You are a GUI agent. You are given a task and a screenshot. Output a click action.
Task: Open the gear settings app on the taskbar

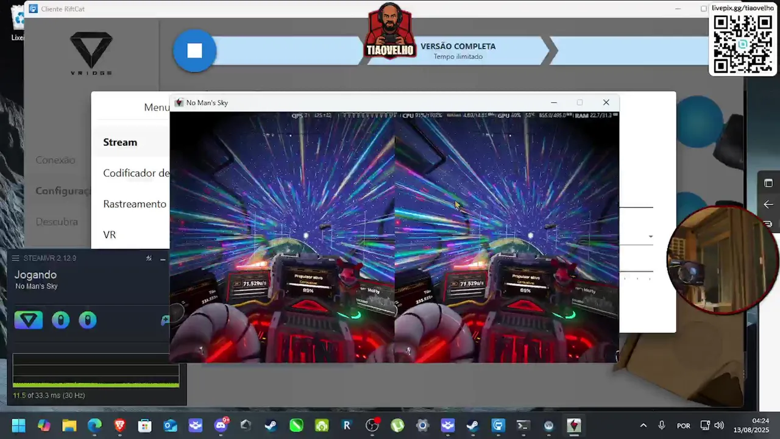click(422, 426)
